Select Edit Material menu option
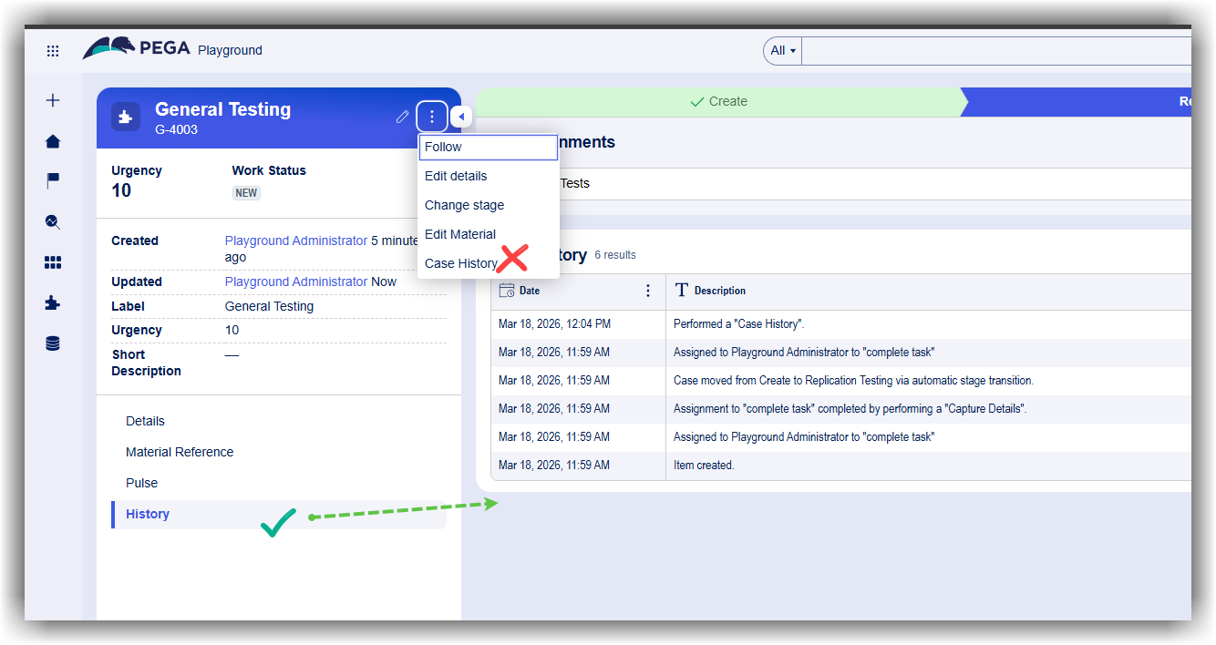 [x=460, y=234]
